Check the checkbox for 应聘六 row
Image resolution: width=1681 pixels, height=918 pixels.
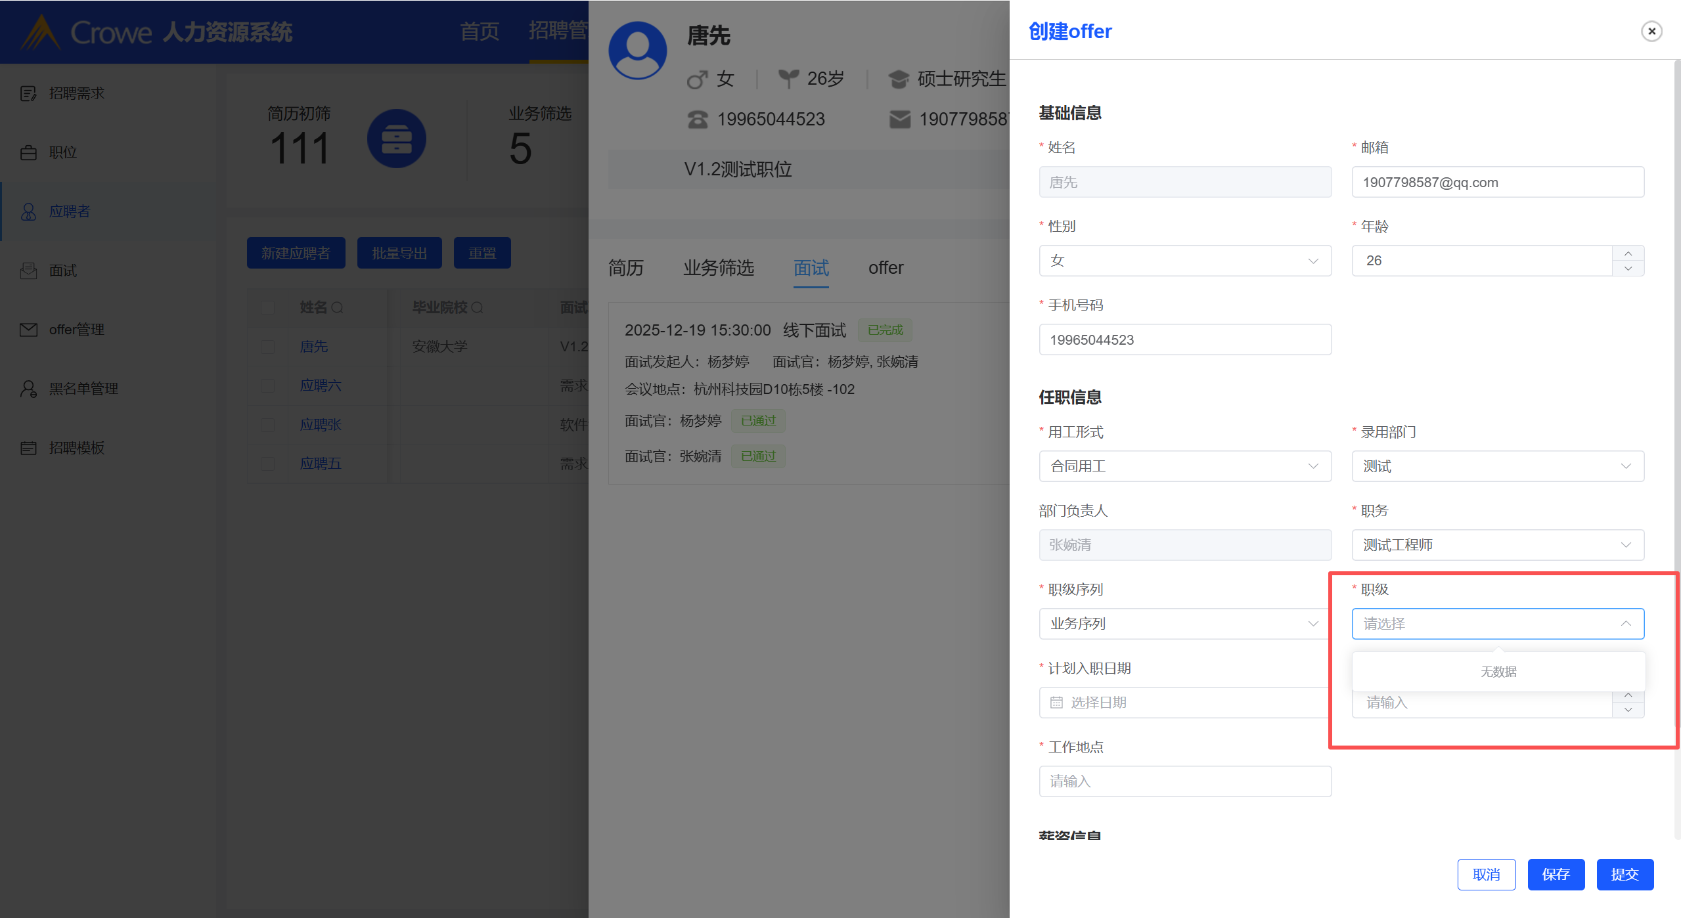pos(268,385)
